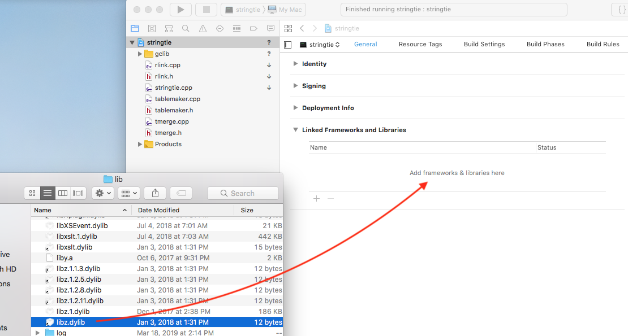This screenshot has width=628, height=336.
Task: Select tablemaker.cpp in project navigator
Action: tap(177, 99)
